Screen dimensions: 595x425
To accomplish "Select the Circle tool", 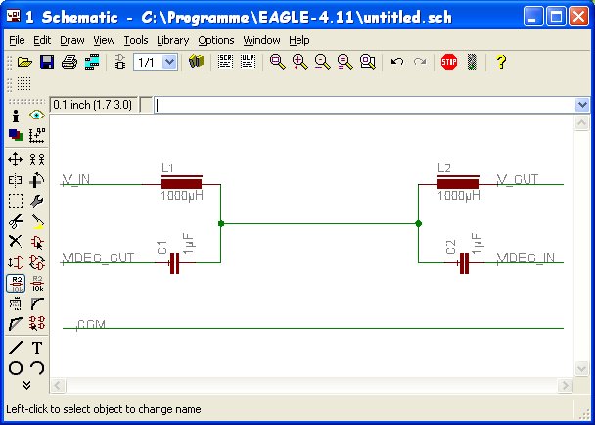I will tap(16, 368).
